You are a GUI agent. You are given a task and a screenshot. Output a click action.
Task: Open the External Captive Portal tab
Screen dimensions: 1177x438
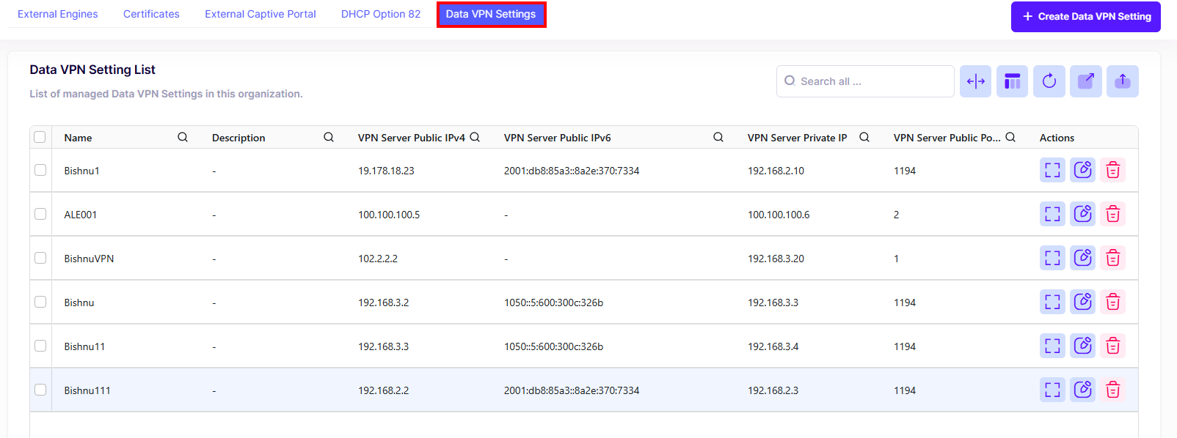point(260,14)
